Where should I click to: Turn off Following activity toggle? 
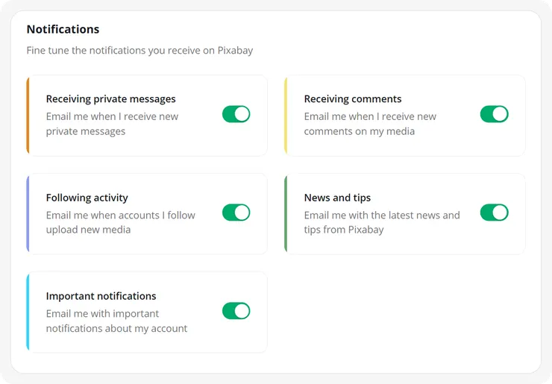pyautogui.click(x=236, y=213)
